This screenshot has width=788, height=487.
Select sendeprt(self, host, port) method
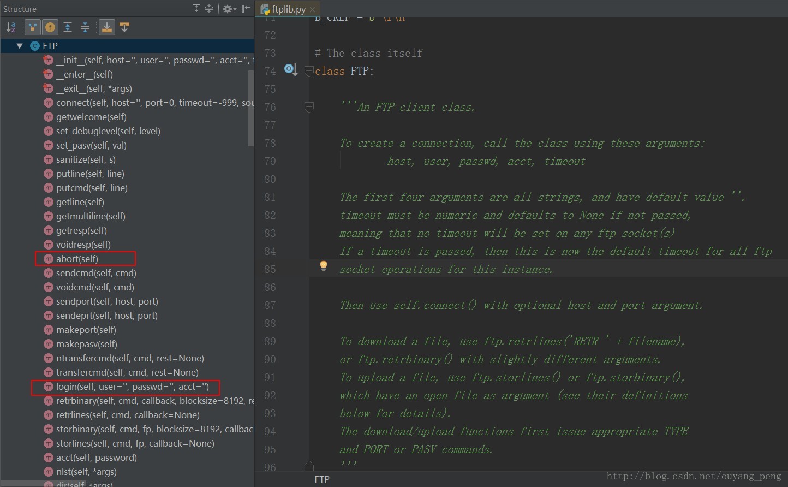pyautogui.click(x=107, y=316)
